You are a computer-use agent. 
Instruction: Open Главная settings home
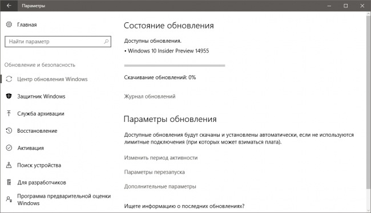click(x=27, y=24)
